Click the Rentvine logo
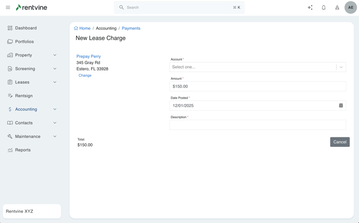The height and width of the screenshot is (223, 359). 33,7
